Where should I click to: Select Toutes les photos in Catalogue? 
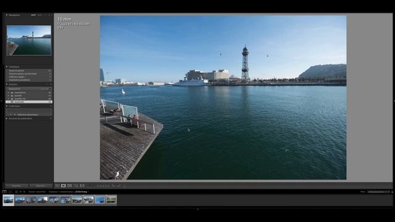pos(29,71)
